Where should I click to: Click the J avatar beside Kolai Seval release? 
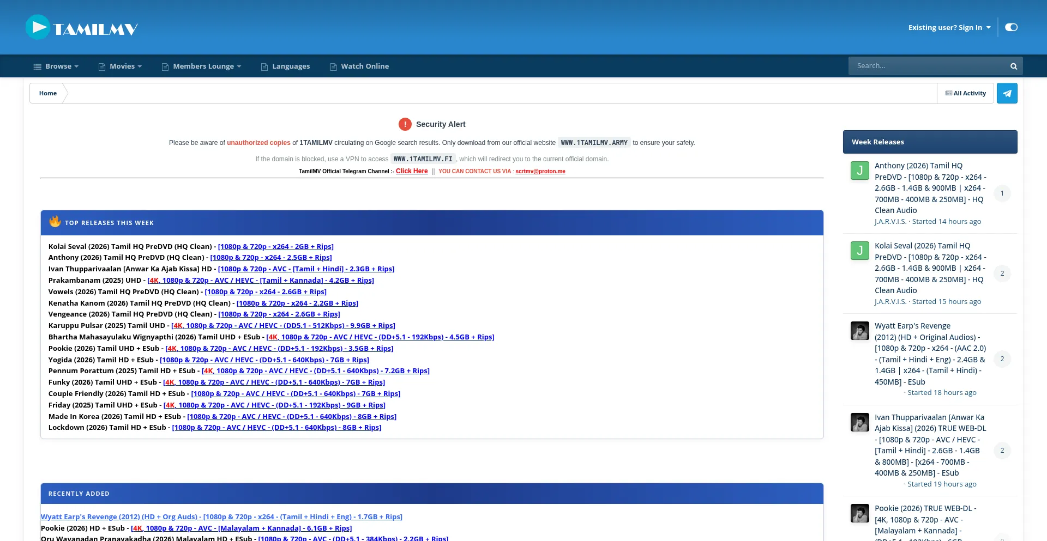pos(860,251)
